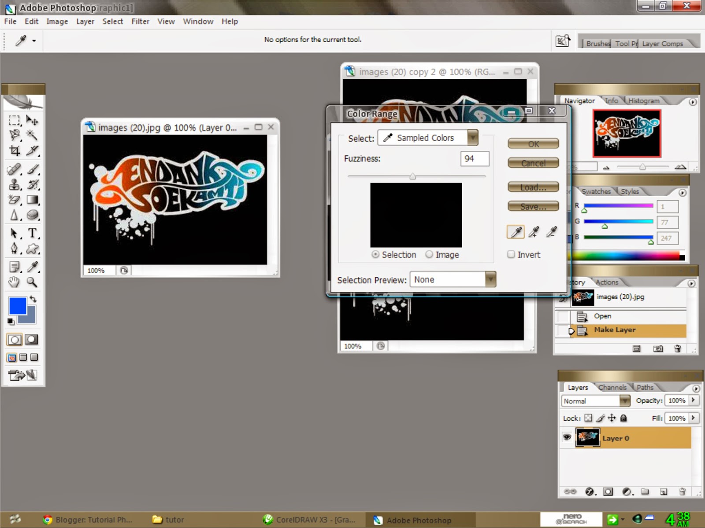The height and width of the screenshot is (528, 705).
Task: Select the Type tool
Action: click(32, 233)
